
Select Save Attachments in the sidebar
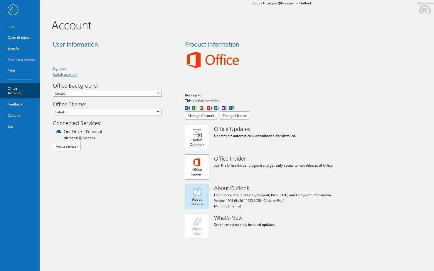[20, 60]
